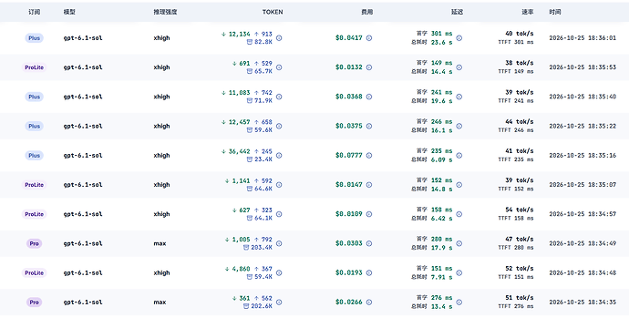The height and width of the screenshot is (328, 629).
Task: Open token info icon beside 64.1K
Action: (x=279, y=214)
